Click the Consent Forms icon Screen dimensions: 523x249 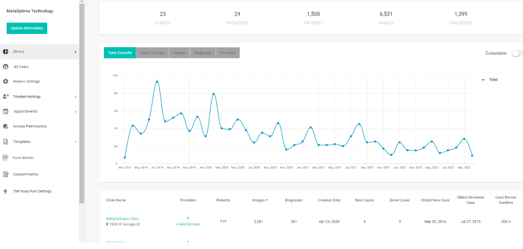pyautogui.click(x=5, y=174)
